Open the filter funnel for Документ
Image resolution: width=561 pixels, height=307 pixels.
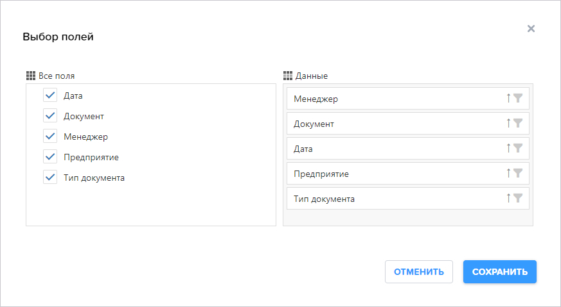click(518, 123)
